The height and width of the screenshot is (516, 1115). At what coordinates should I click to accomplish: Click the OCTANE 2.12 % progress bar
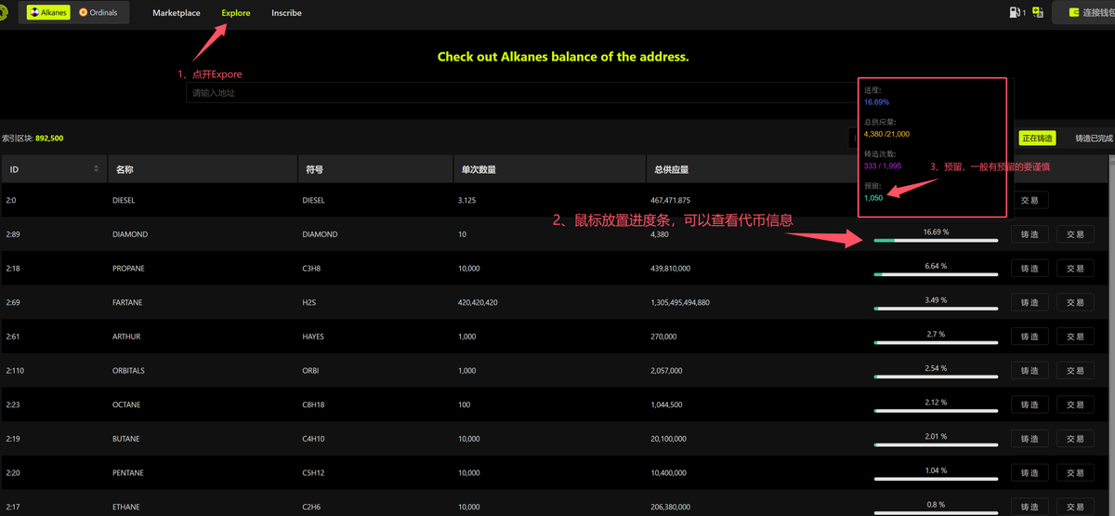click(x=936, y=411)
